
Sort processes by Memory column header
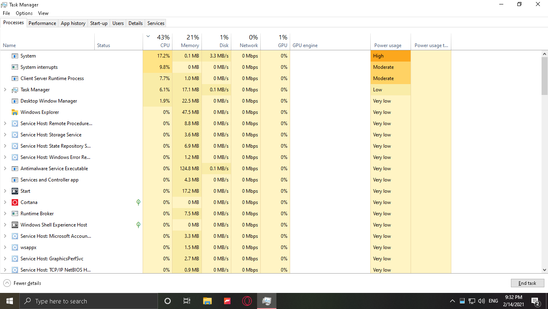pos(187,41)
